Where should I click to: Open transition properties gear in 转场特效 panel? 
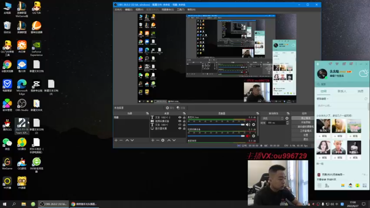pyautogui.click(x=287, y=118)
